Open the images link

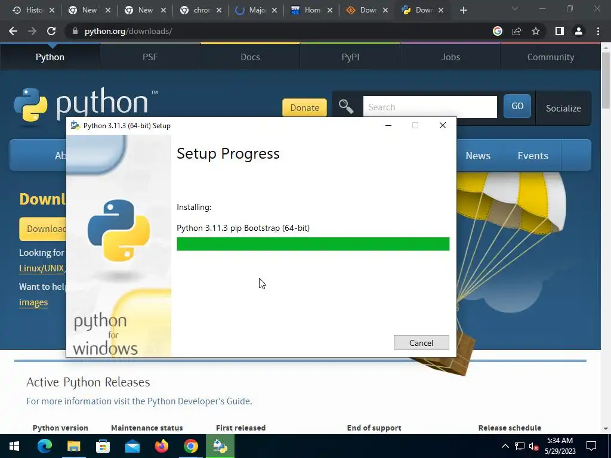[x=33, y=302]
